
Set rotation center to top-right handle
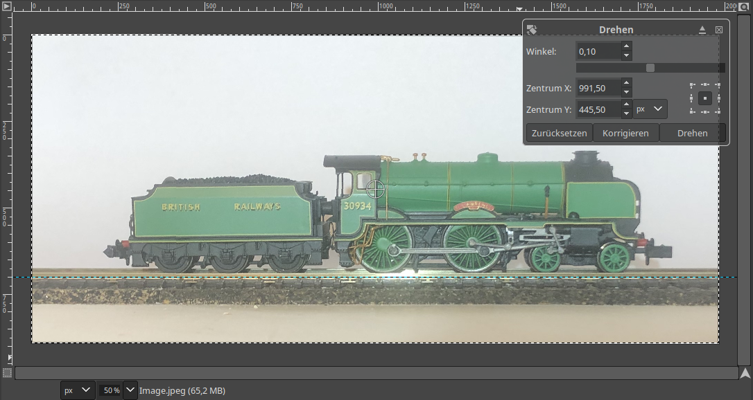(718, 85)
